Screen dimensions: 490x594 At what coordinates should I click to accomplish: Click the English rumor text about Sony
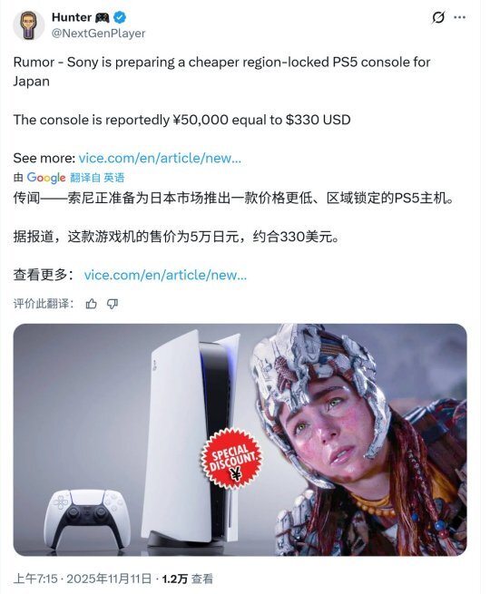(221, 72)
